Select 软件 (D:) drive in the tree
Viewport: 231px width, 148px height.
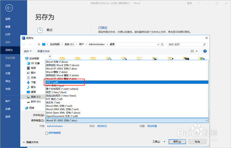click(x=34, y=101)
